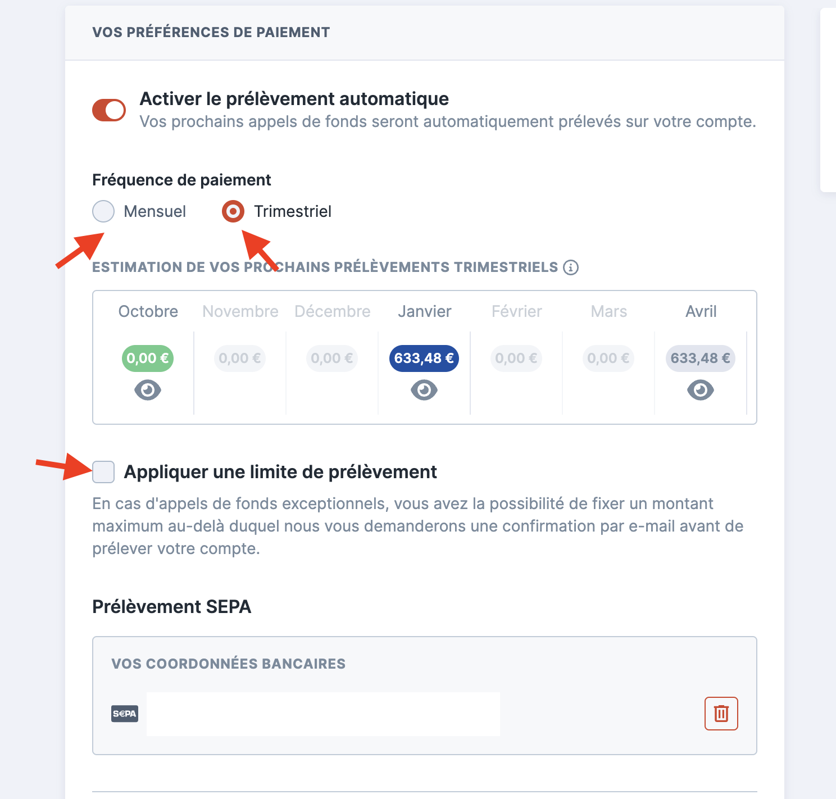
Task: View details with Janvier eye icon
Action: pos(424,390)
